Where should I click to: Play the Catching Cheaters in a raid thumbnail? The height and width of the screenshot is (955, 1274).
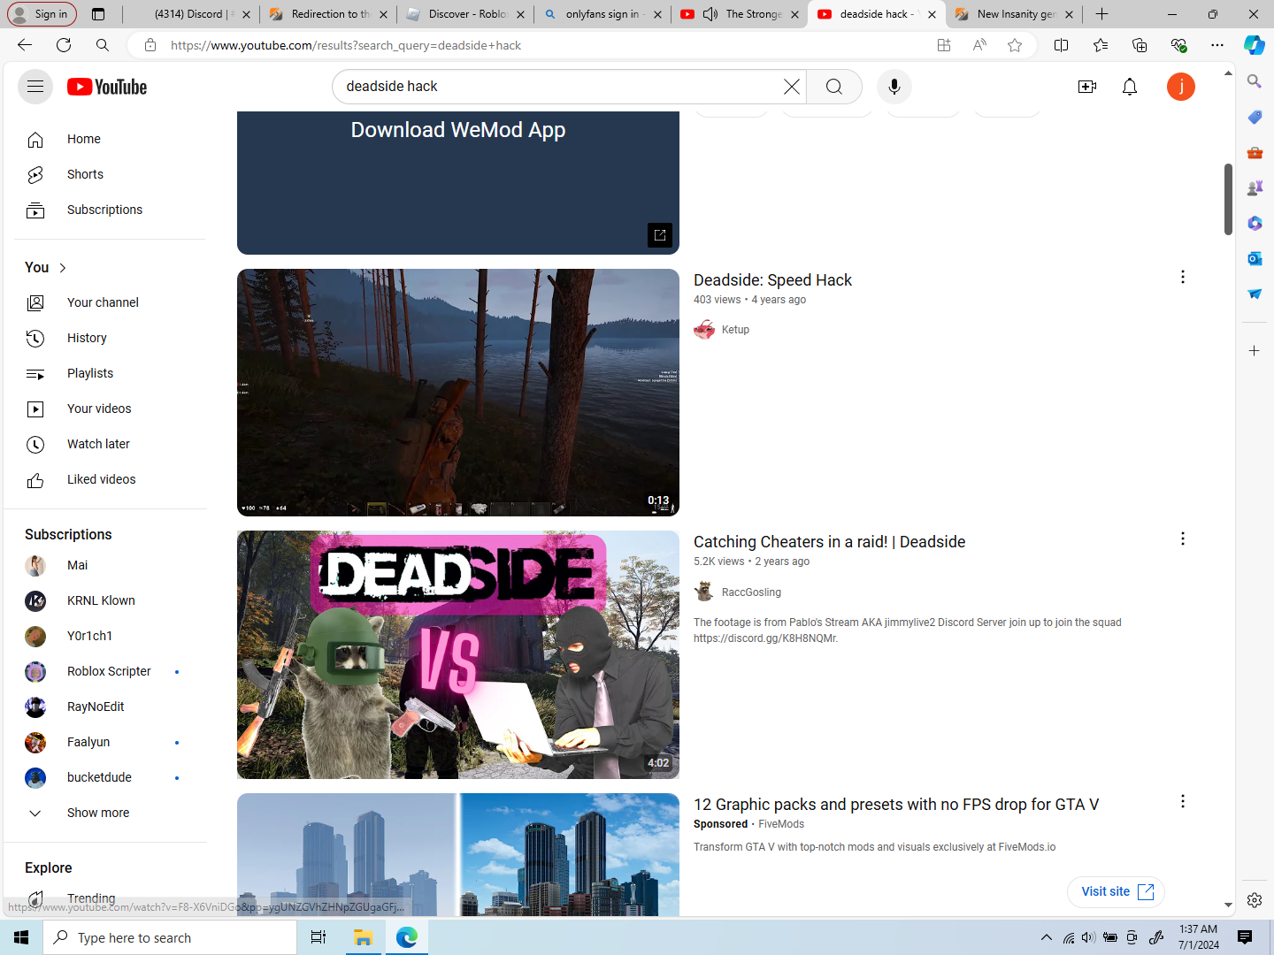(458, 655)
